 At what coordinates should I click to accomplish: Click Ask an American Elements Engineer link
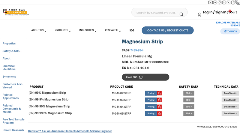tap(70, 131)
